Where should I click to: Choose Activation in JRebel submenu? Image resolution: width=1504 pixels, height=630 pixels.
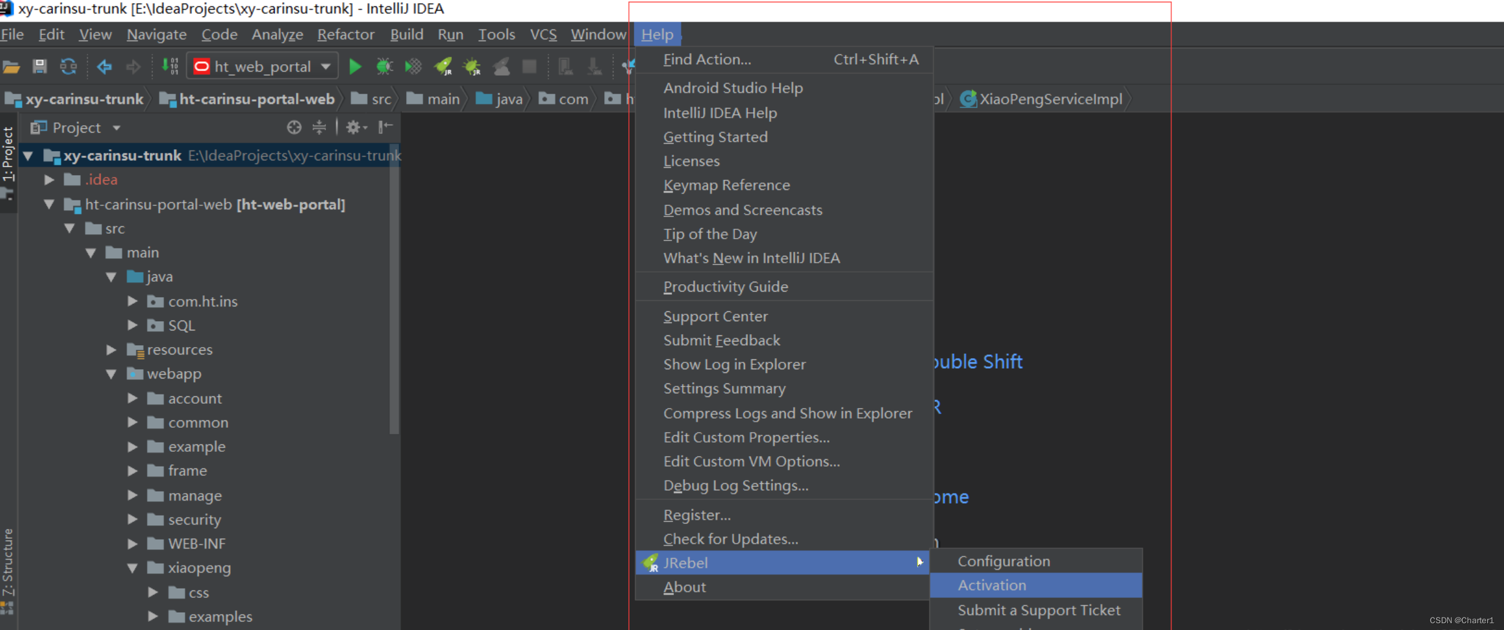(x=1036, y=586)
